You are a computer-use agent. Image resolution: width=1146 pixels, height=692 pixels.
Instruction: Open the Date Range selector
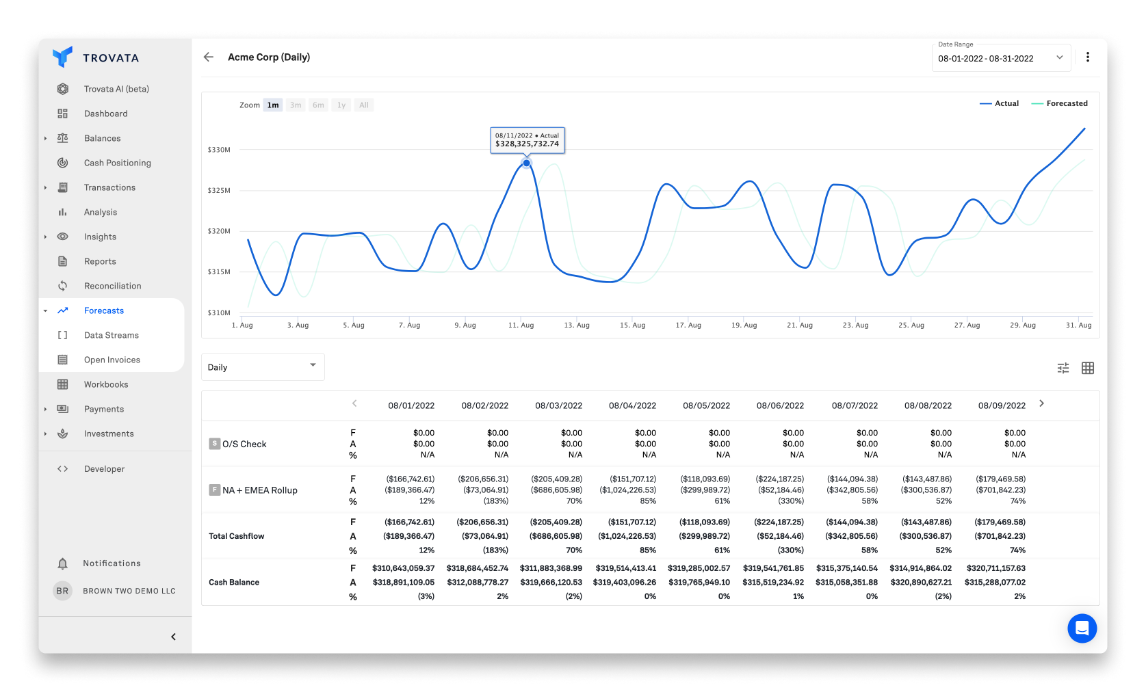click(x=1000, y=58)
